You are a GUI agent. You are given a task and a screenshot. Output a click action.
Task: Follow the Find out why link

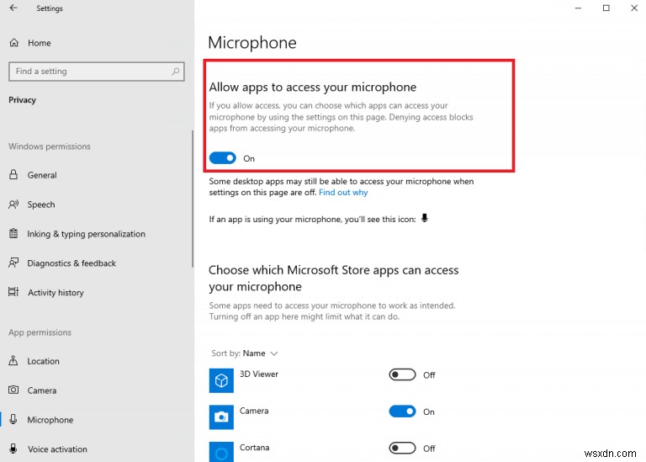point(343,193)
